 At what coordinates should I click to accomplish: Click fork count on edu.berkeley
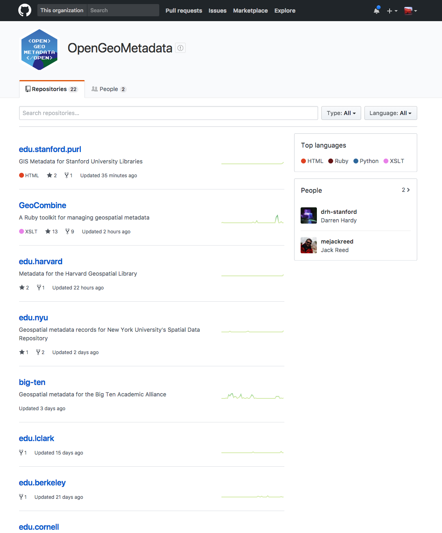tap(23, 497)
